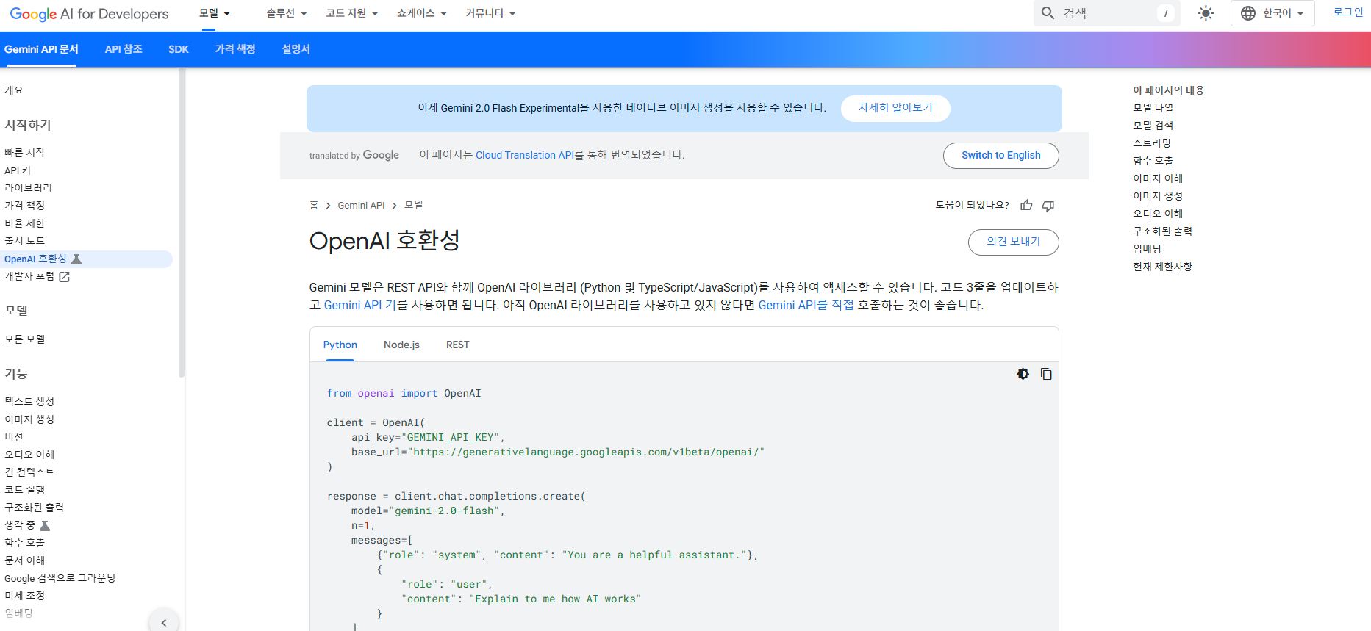This screenshot has width=1371, height=631.
Task: Follow the Gemini API 키 link
Action: pos(360,305)
